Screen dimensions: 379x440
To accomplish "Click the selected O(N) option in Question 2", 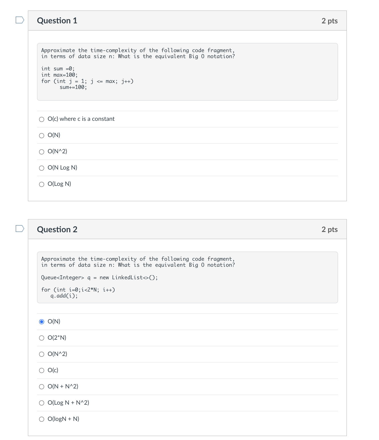I will pyautogui.click(x=42, y=322).
